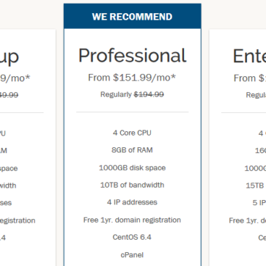This screenshot has width=266, height=266.
Task: Click the 5 IP line in Enterprise plan
Action: coord(259,203)
